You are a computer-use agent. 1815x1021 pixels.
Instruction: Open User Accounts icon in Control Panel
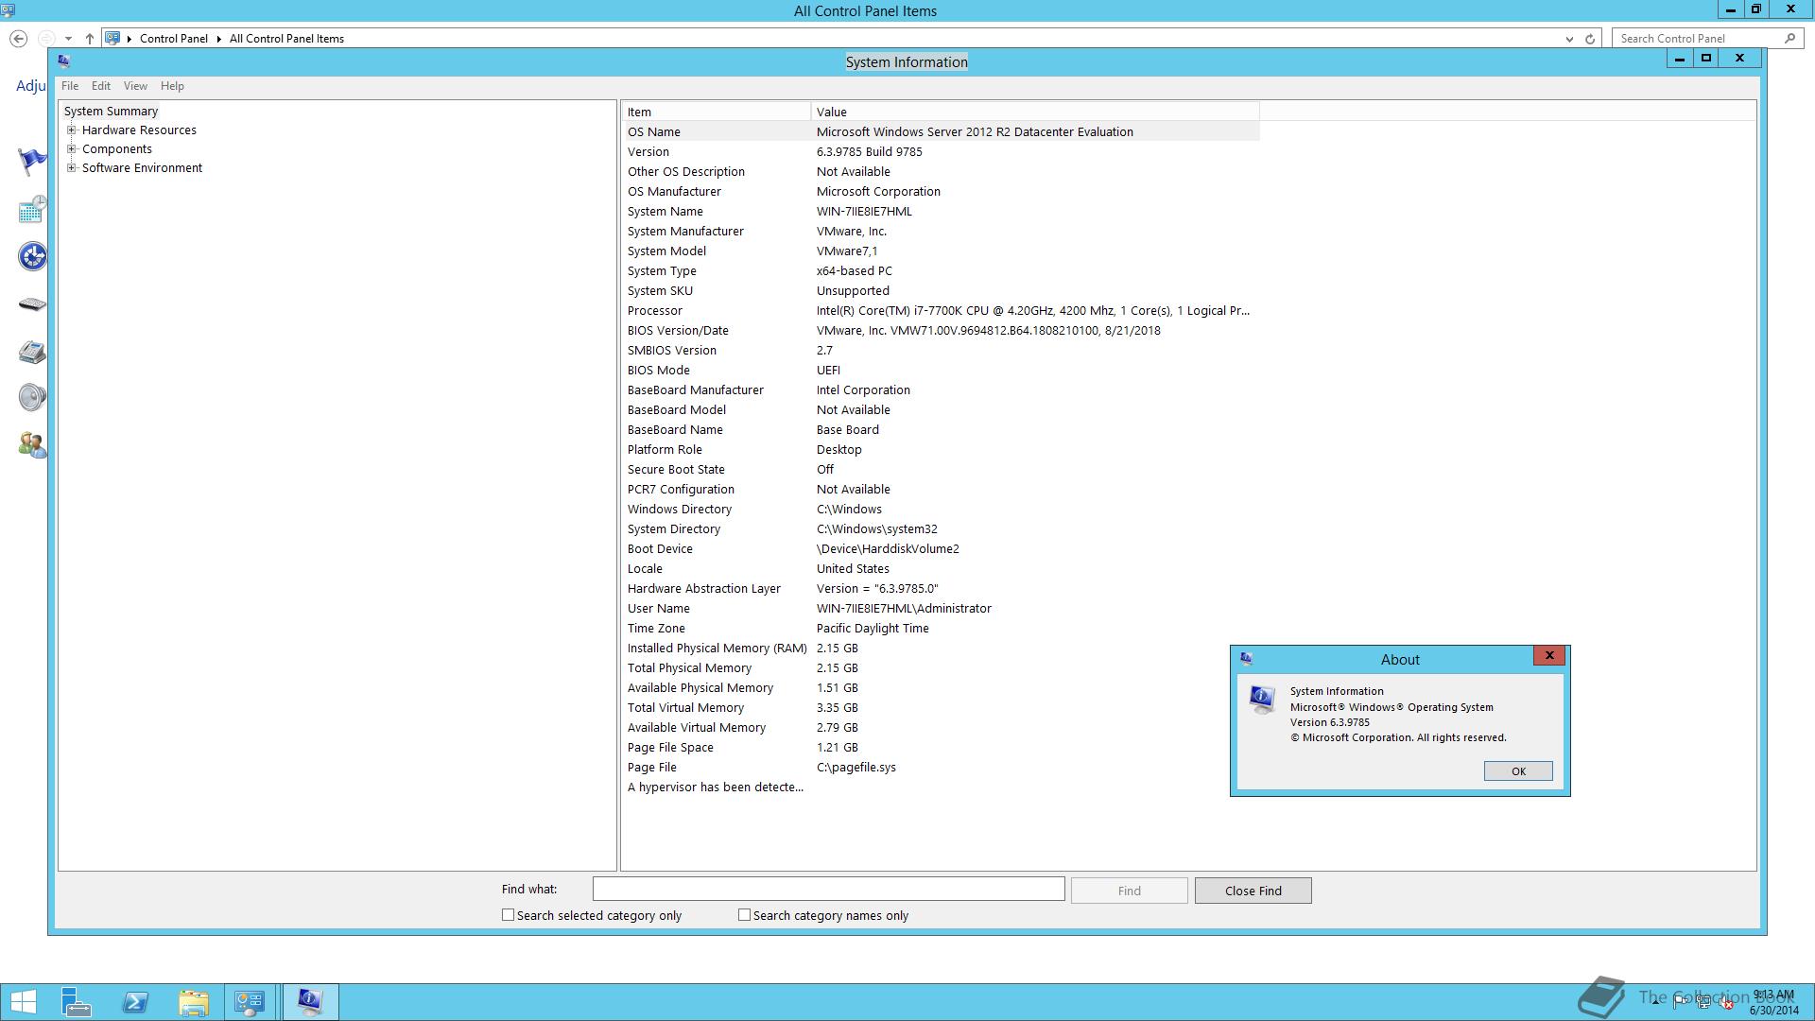32,444
